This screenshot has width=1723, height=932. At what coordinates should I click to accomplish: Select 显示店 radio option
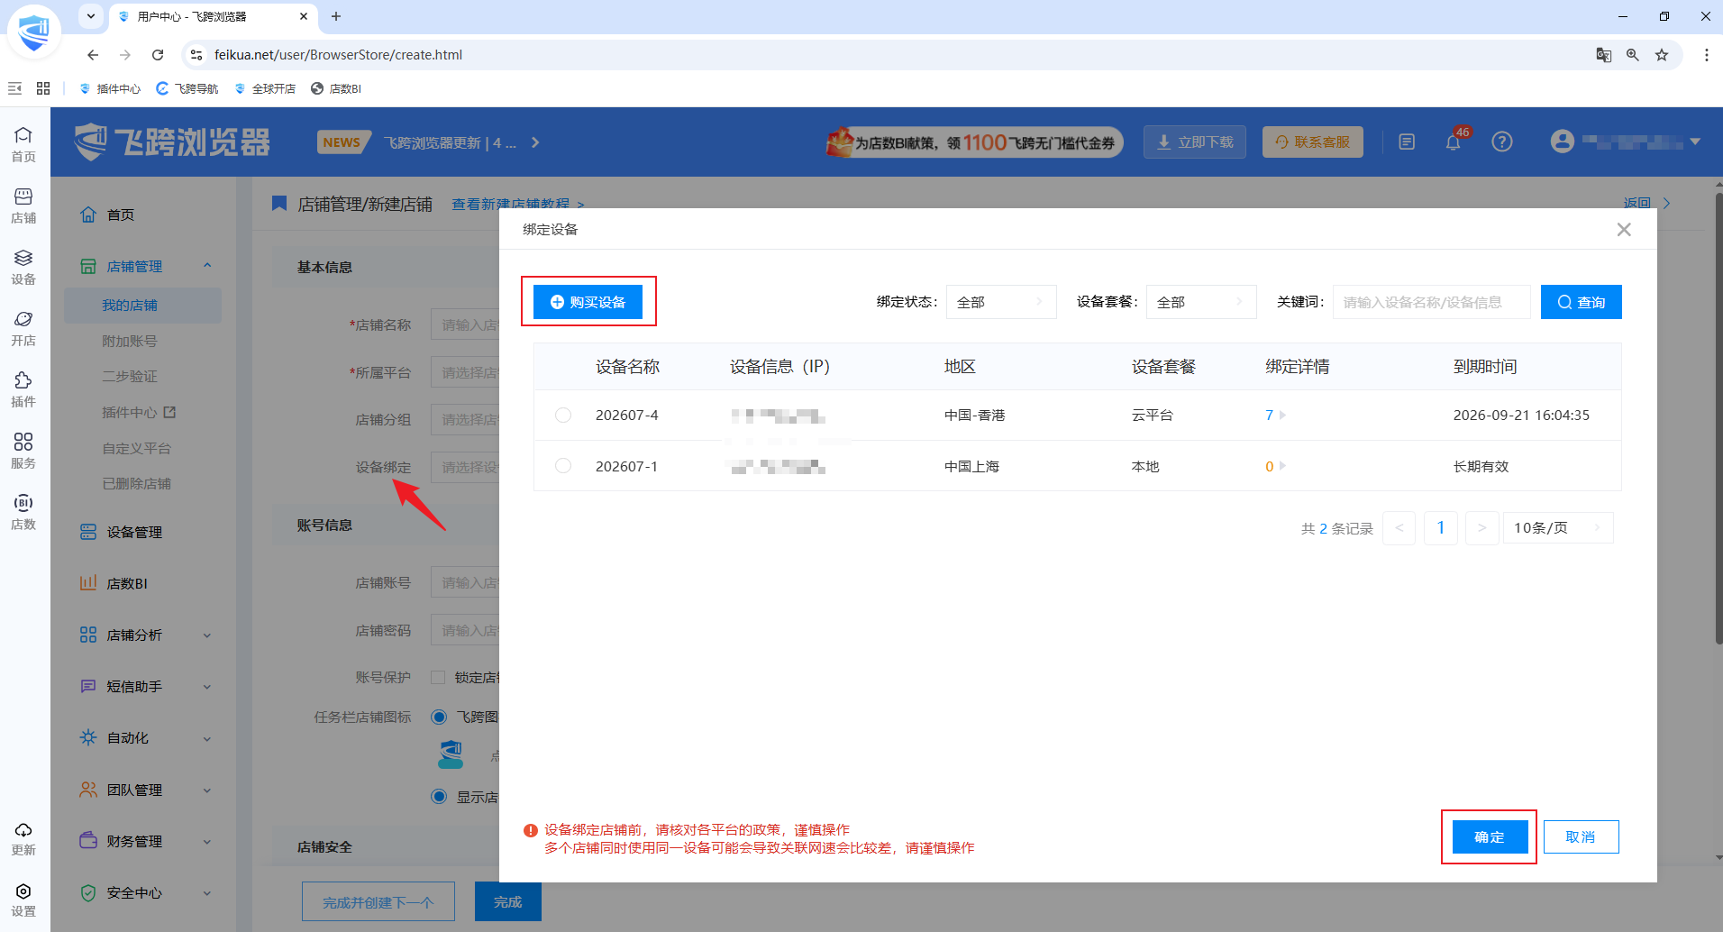(x=439, y=797)
